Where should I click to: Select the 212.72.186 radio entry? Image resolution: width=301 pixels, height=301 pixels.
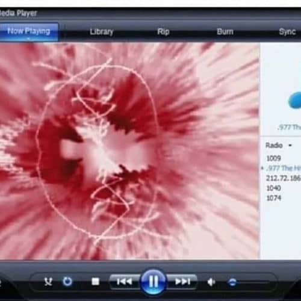(x=284, y=178)
